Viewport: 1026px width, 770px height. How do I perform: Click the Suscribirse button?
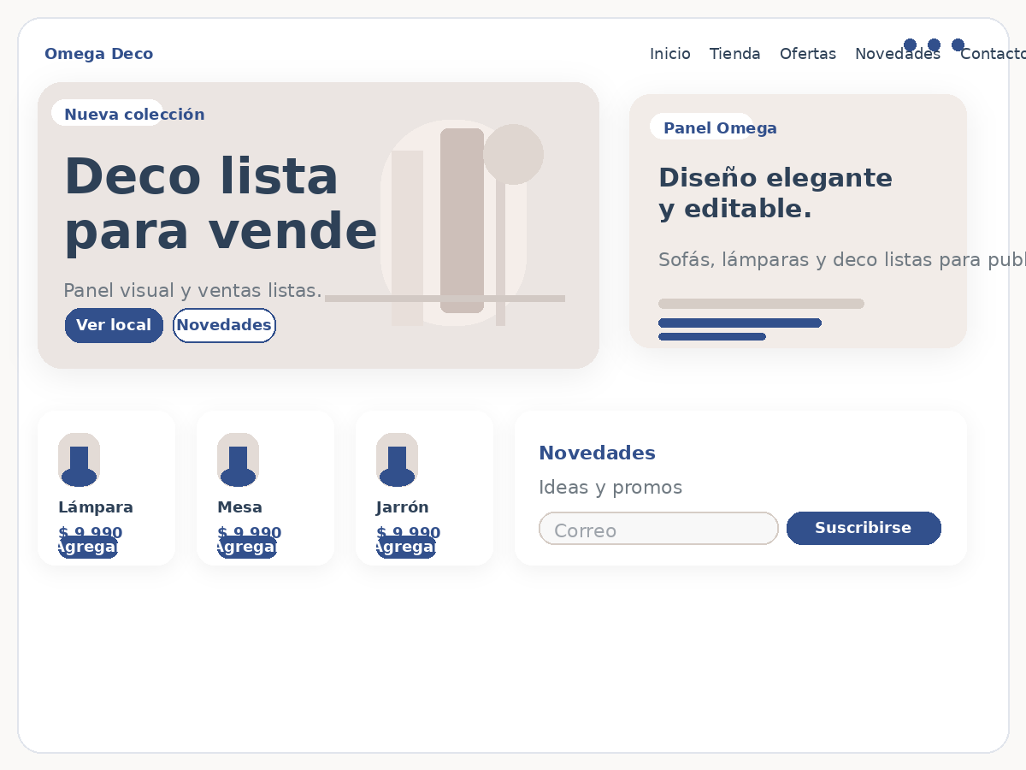pyautogui.click(x=863, y=528)
